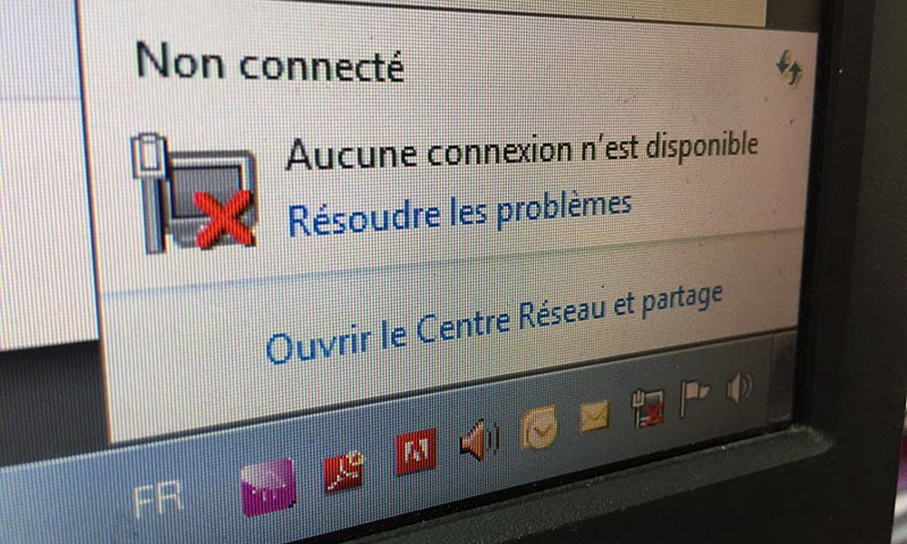Open the Résoudre les problèmes link

point(460,213)
